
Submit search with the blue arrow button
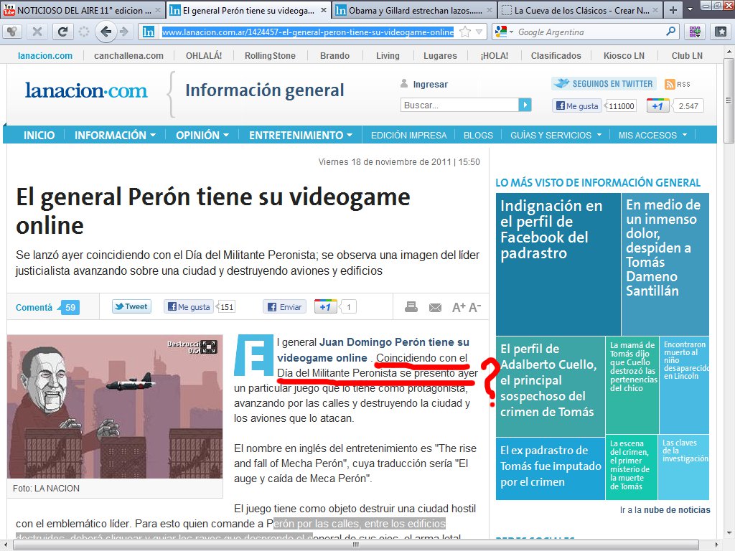(x=525, y=105)
